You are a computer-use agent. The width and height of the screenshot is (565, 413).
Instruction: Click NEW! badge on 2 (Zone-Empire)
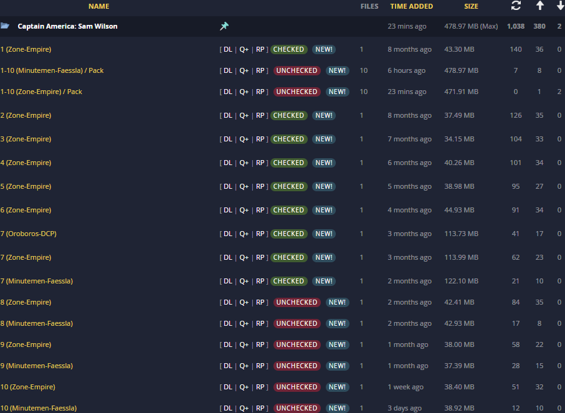[323, 116]
